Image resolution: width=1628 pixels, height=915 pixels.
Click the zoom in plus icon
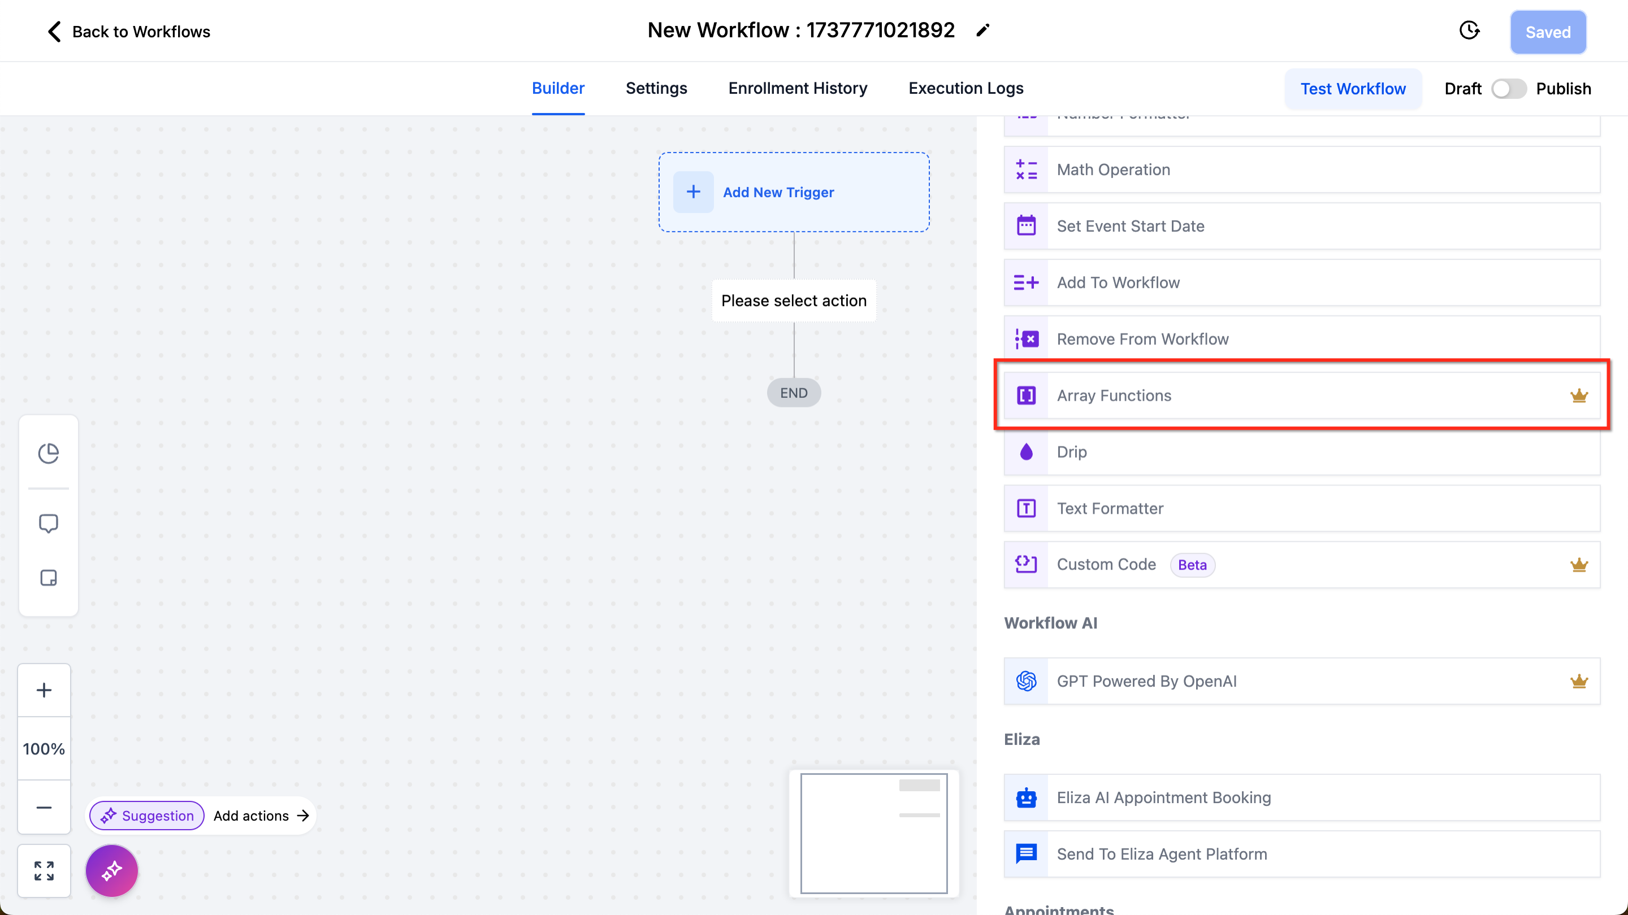pyautogui.click(x=44, y=690)
